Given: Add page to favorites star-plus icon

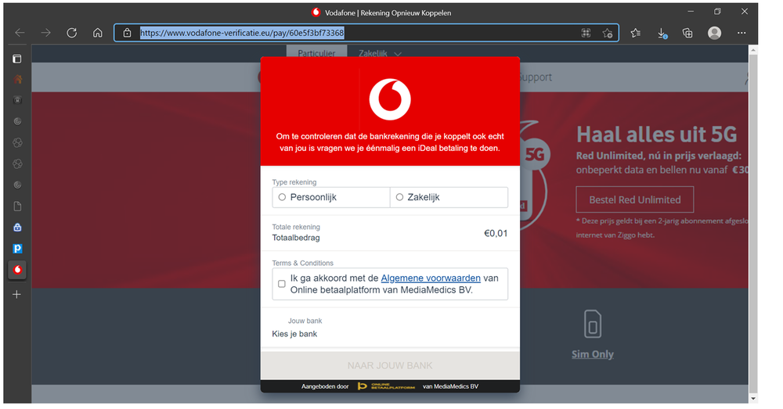Looking at the screenshot, I should 608,33.
